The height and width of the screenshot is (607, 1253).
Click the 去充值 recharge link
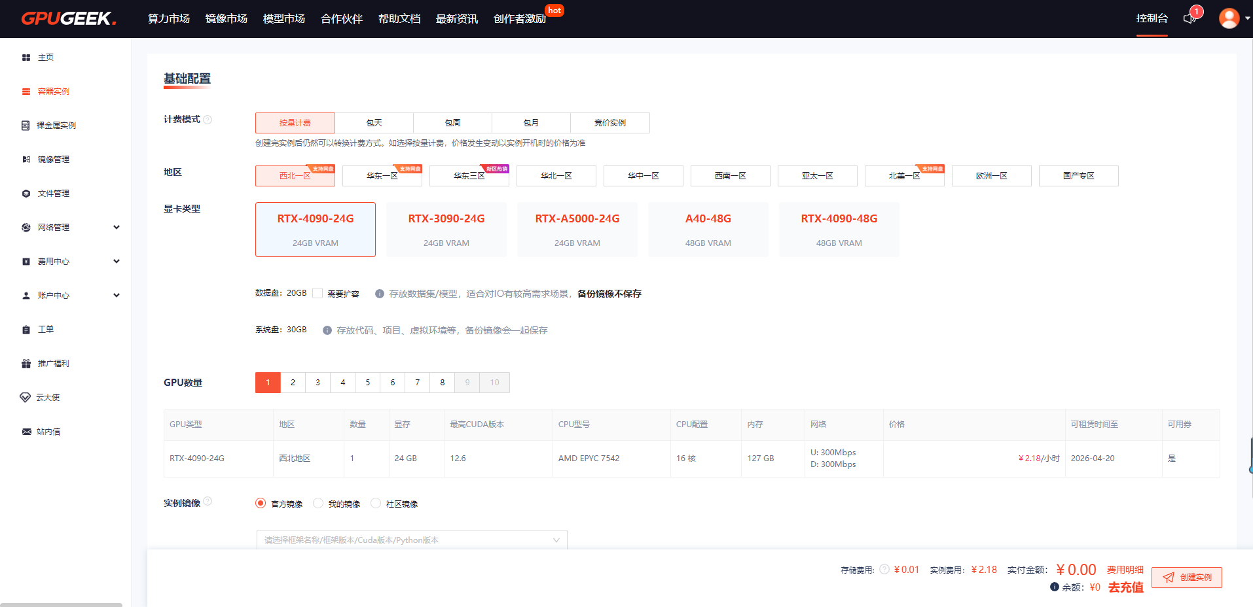[1125, 587]
